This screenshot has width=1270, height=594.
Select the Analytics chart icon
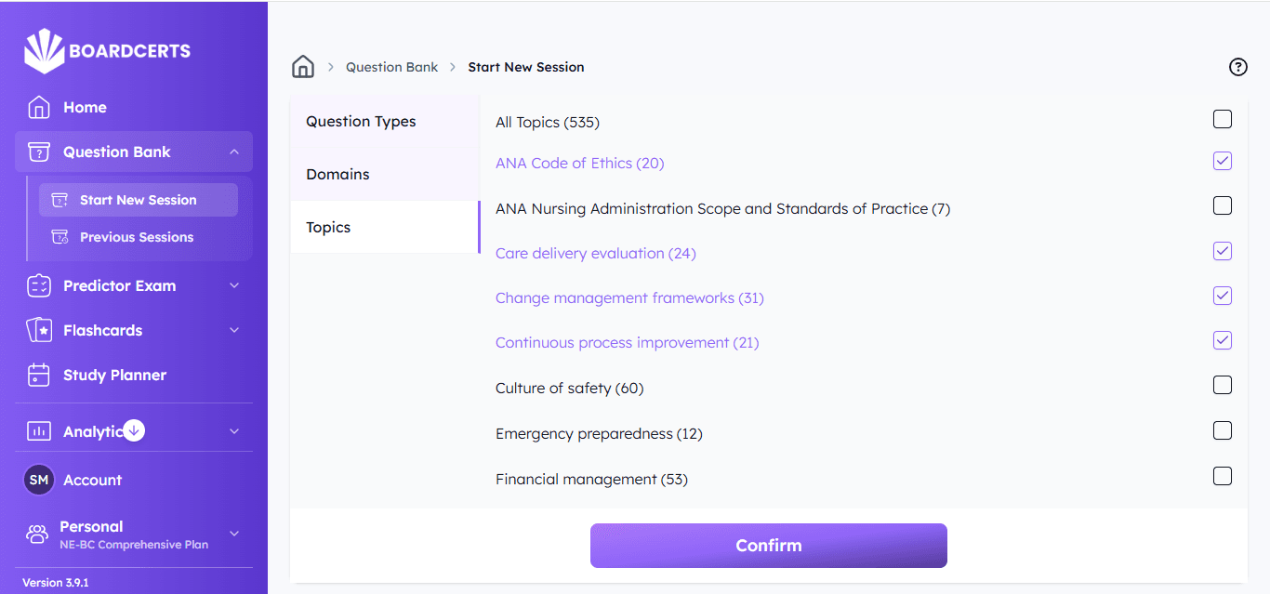point(39,430)
